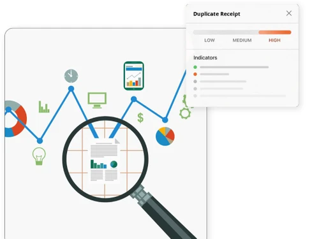Select the MEDIUM risk label
Screen dimensions: 319x239
point(242,40)
